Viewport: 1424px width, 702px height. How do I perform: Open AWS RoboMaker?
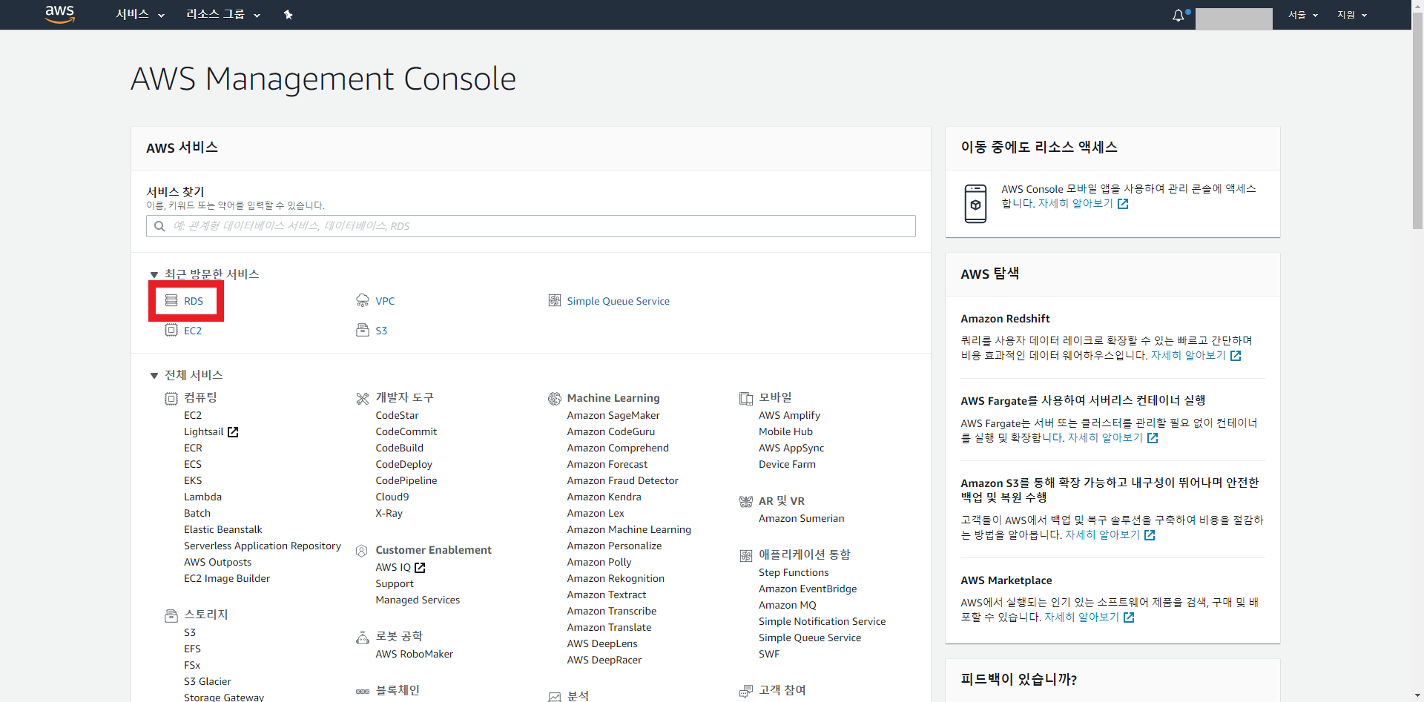point(414,655)
